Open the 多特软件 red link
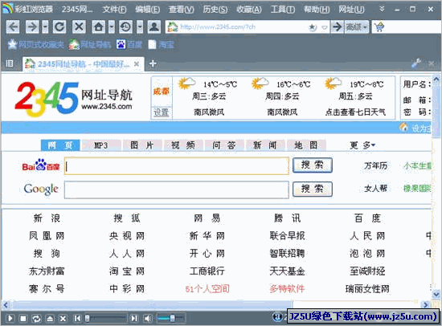Image resolution: width=442 pixels, height=326 pixels. [x=287, y=289]
